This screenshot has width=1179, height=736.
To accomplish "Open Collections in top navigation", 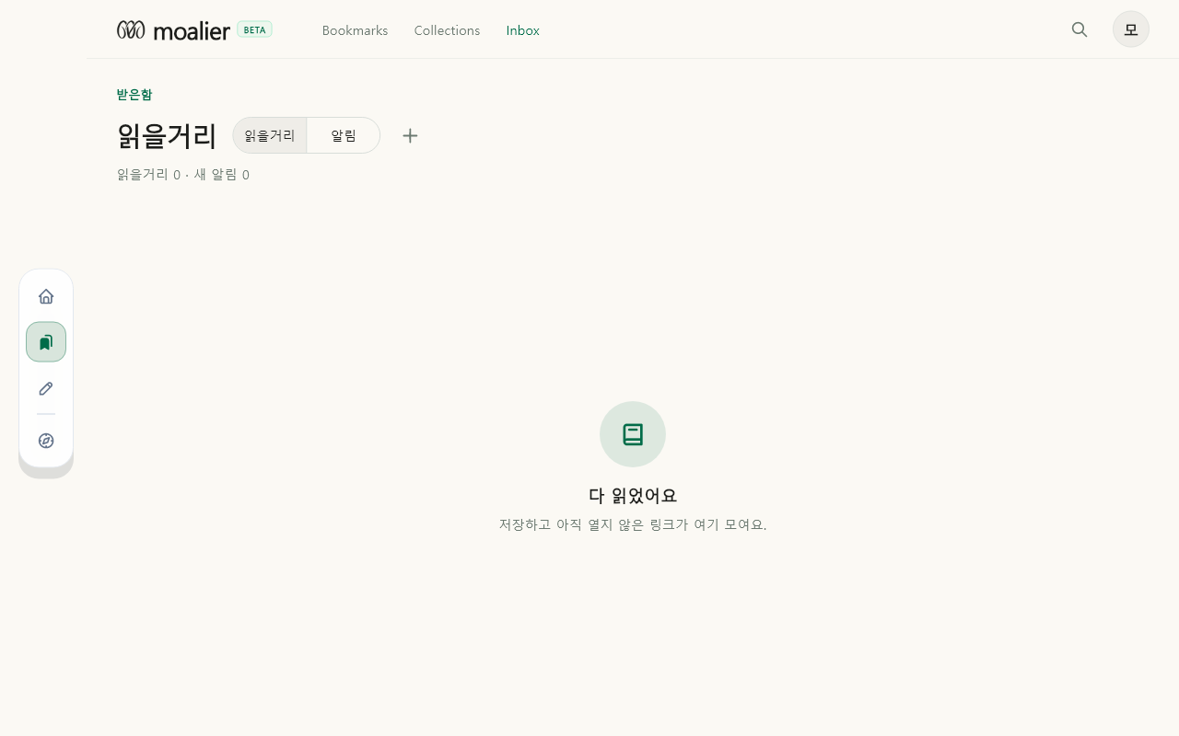I will tap(447, 30).
